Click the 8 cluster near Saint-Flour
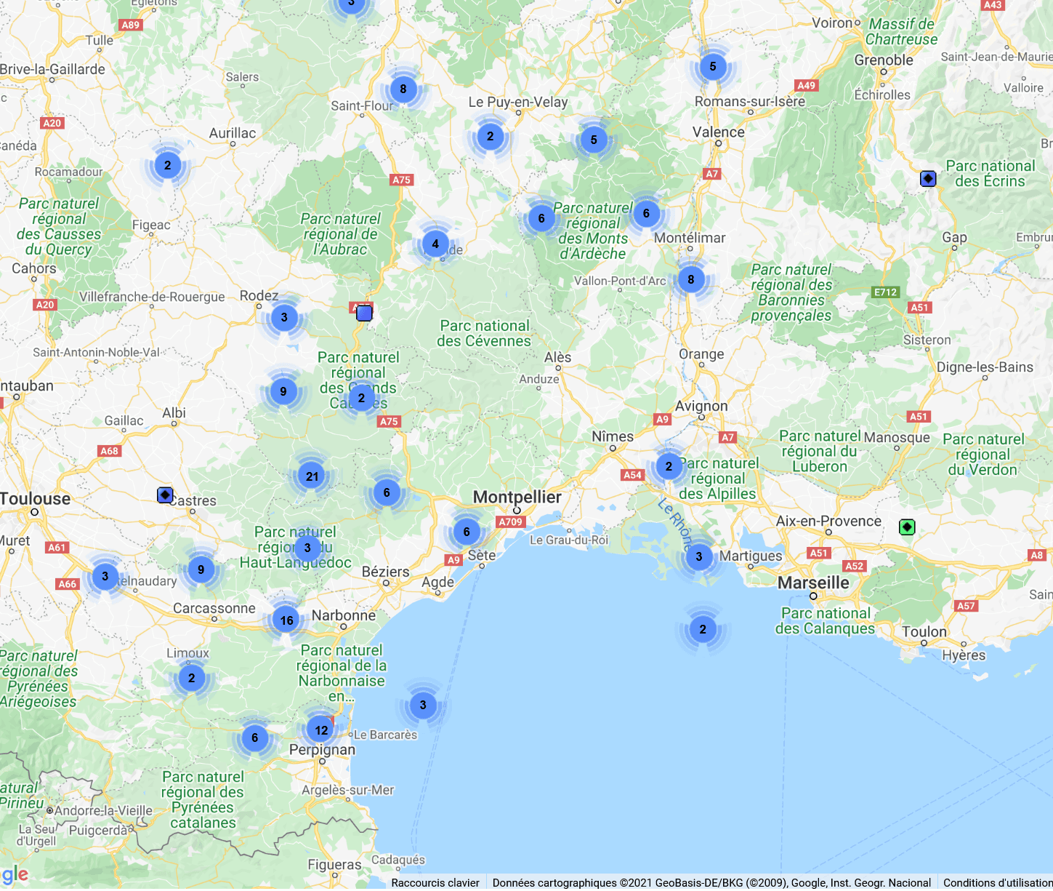The height and width of the screenshot is (891, 1053). click(x=403, y=89)
